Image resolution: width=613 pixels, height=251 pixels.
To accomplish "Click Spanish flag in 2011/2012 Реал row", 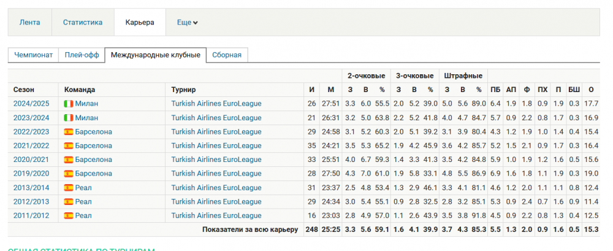I will click(69, 215).
